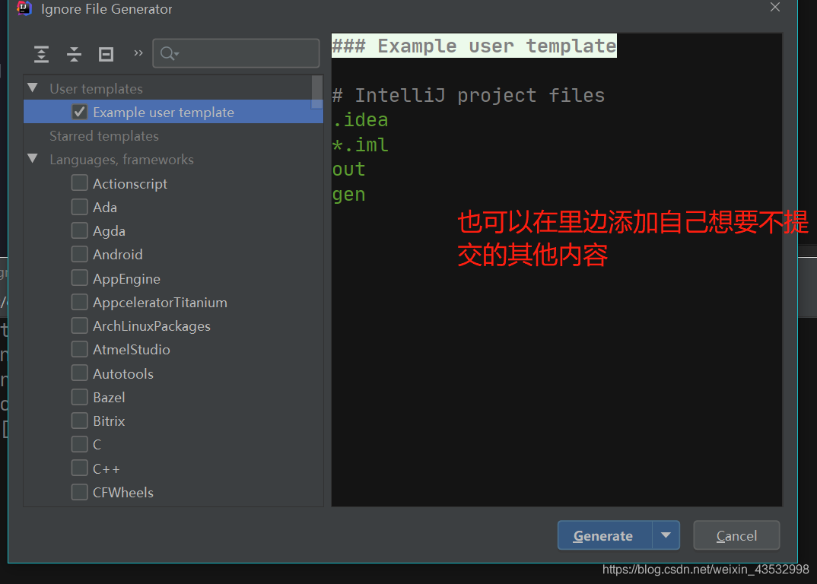Enable the Bitrix checkbox
817x584 pixels.
(x=79, y=421)
